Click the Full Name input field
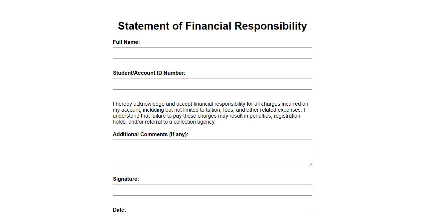The height and width of the screenshot is (216, 425). point(212,53)
